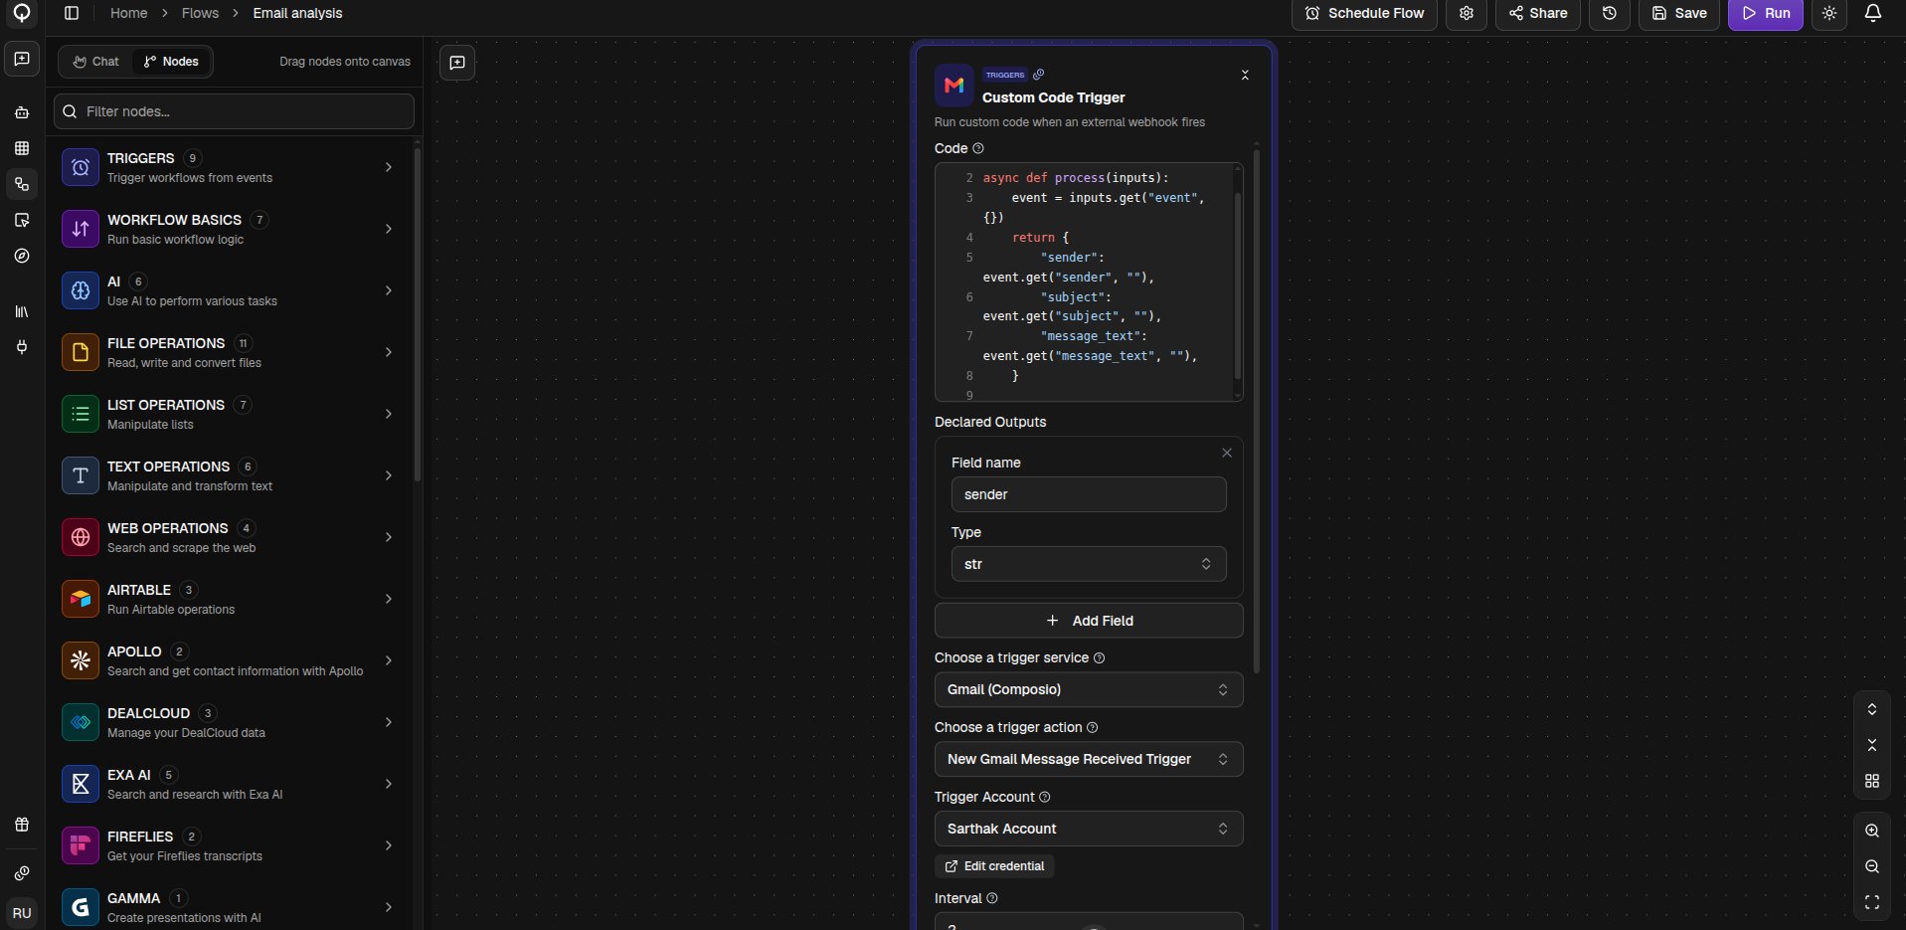The height and width of the screenshot is (930, 1906).
Task: Click the Gmail icon in trigger node
Action: coord(953,85)
